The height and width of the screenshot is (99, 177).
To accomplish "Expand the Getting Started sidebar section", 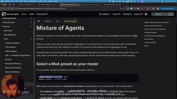I will (31, 18).
